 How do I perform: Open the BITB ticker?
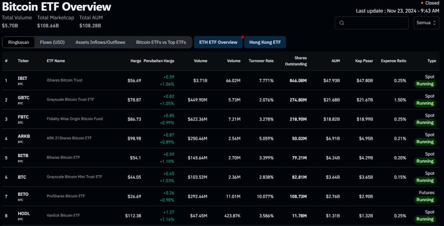point(23,155)
